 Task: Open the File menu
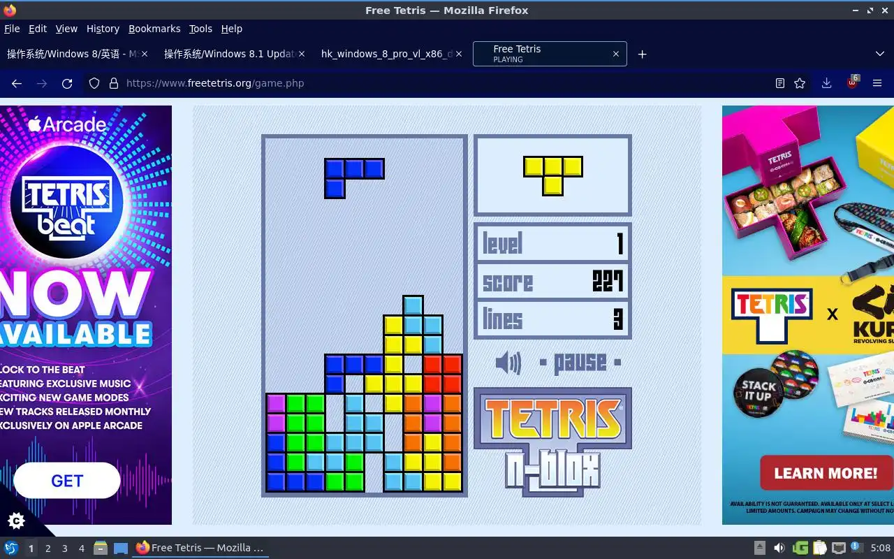tap(12, 29)
